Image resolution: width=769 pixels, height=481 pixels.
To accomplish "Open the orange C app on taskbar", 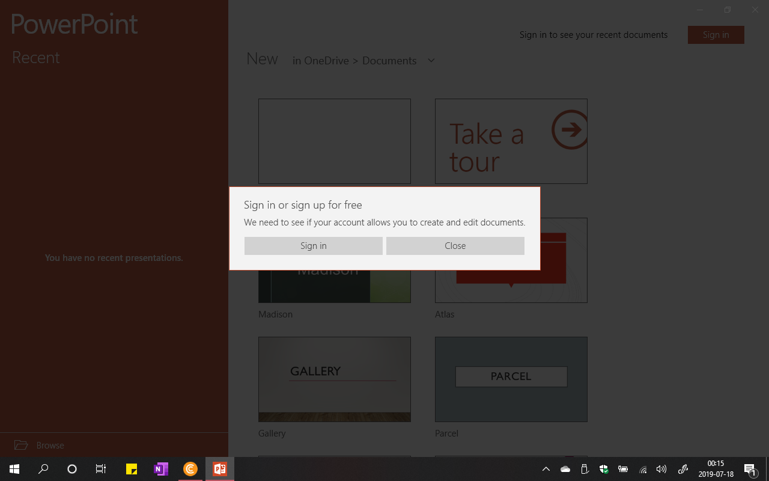I will click(190, 469).
